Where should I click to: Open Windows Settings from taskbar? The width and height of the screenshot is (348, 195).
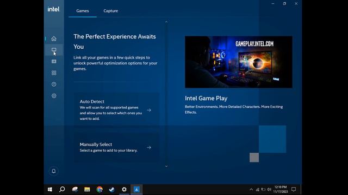pyautogui.click(x=124, y=190)
